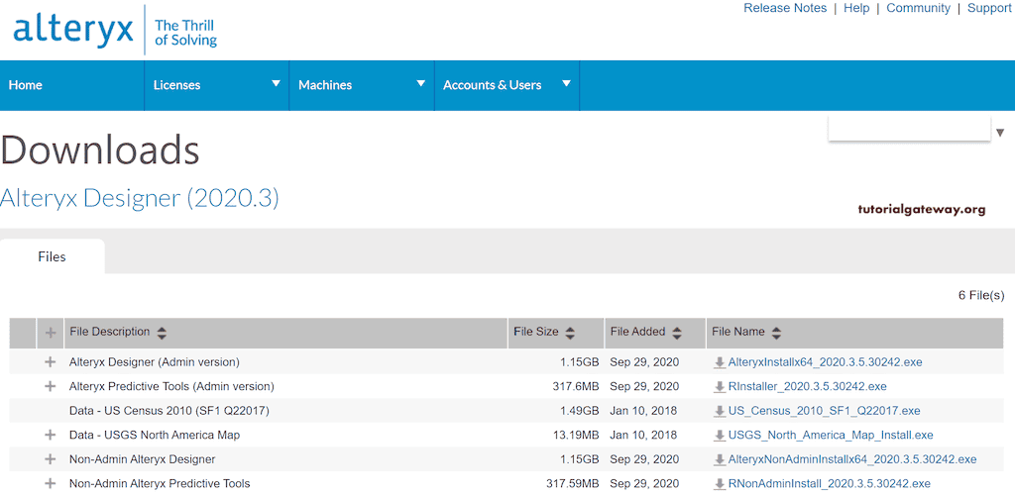1015x496 pixels.
Task: Expand all rows with header plus icon
Action: (x=50, y=333)
